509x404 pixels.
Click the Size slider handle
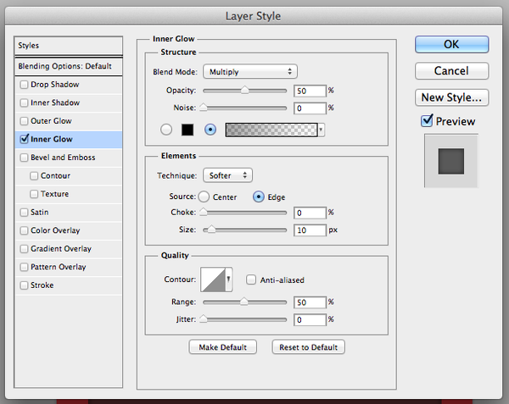coord(211,230)
